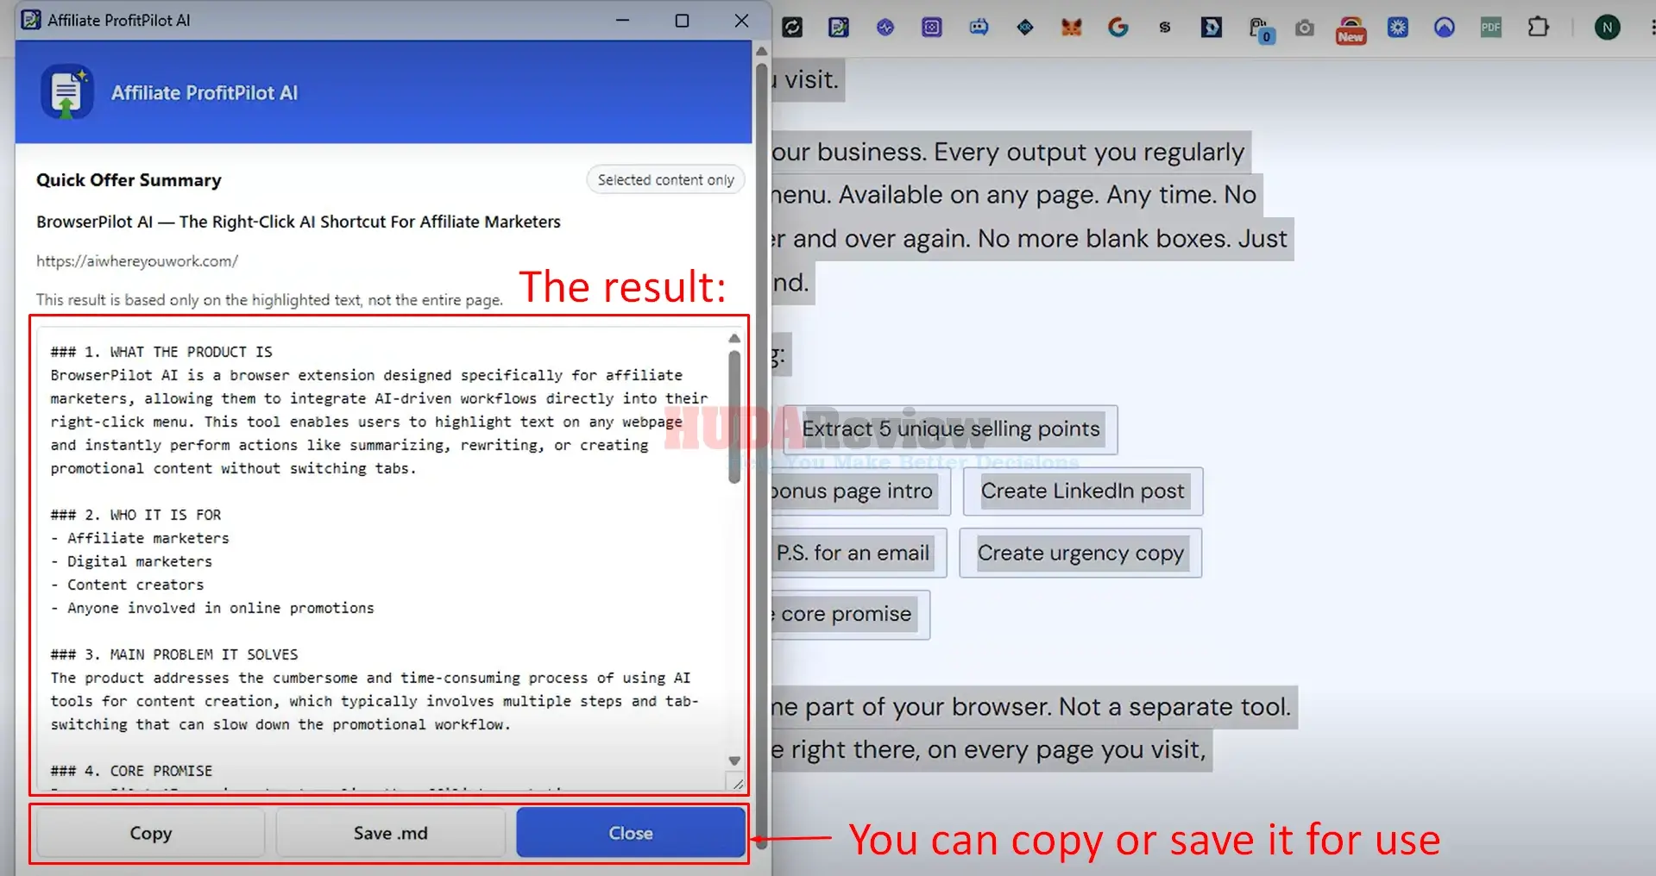Click the 'Selected content only' badge
The image size is (1656, 876).
(665, 179)
